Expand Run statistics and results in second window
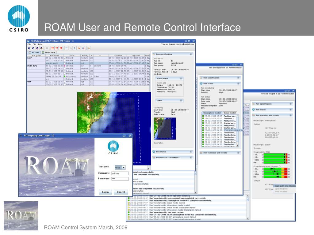 pyautogui.click(x=238, y=153)
